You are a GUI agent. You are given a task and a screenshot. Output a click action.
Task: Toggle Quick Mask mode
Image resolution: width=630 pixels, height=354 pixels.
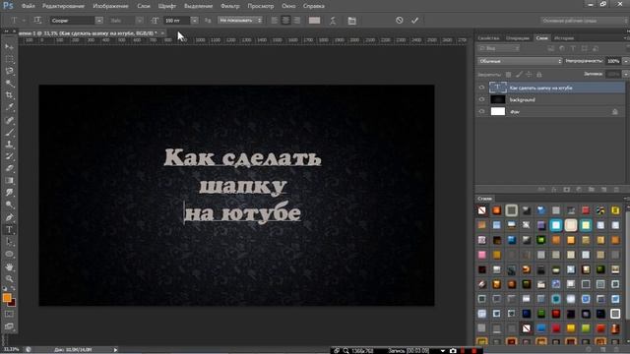coord(9,314)
